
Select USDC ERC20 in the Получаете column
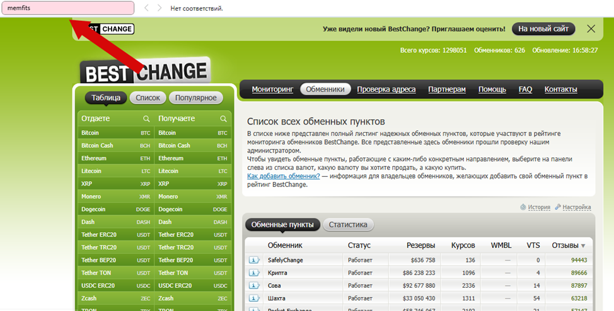click(193, 286)
